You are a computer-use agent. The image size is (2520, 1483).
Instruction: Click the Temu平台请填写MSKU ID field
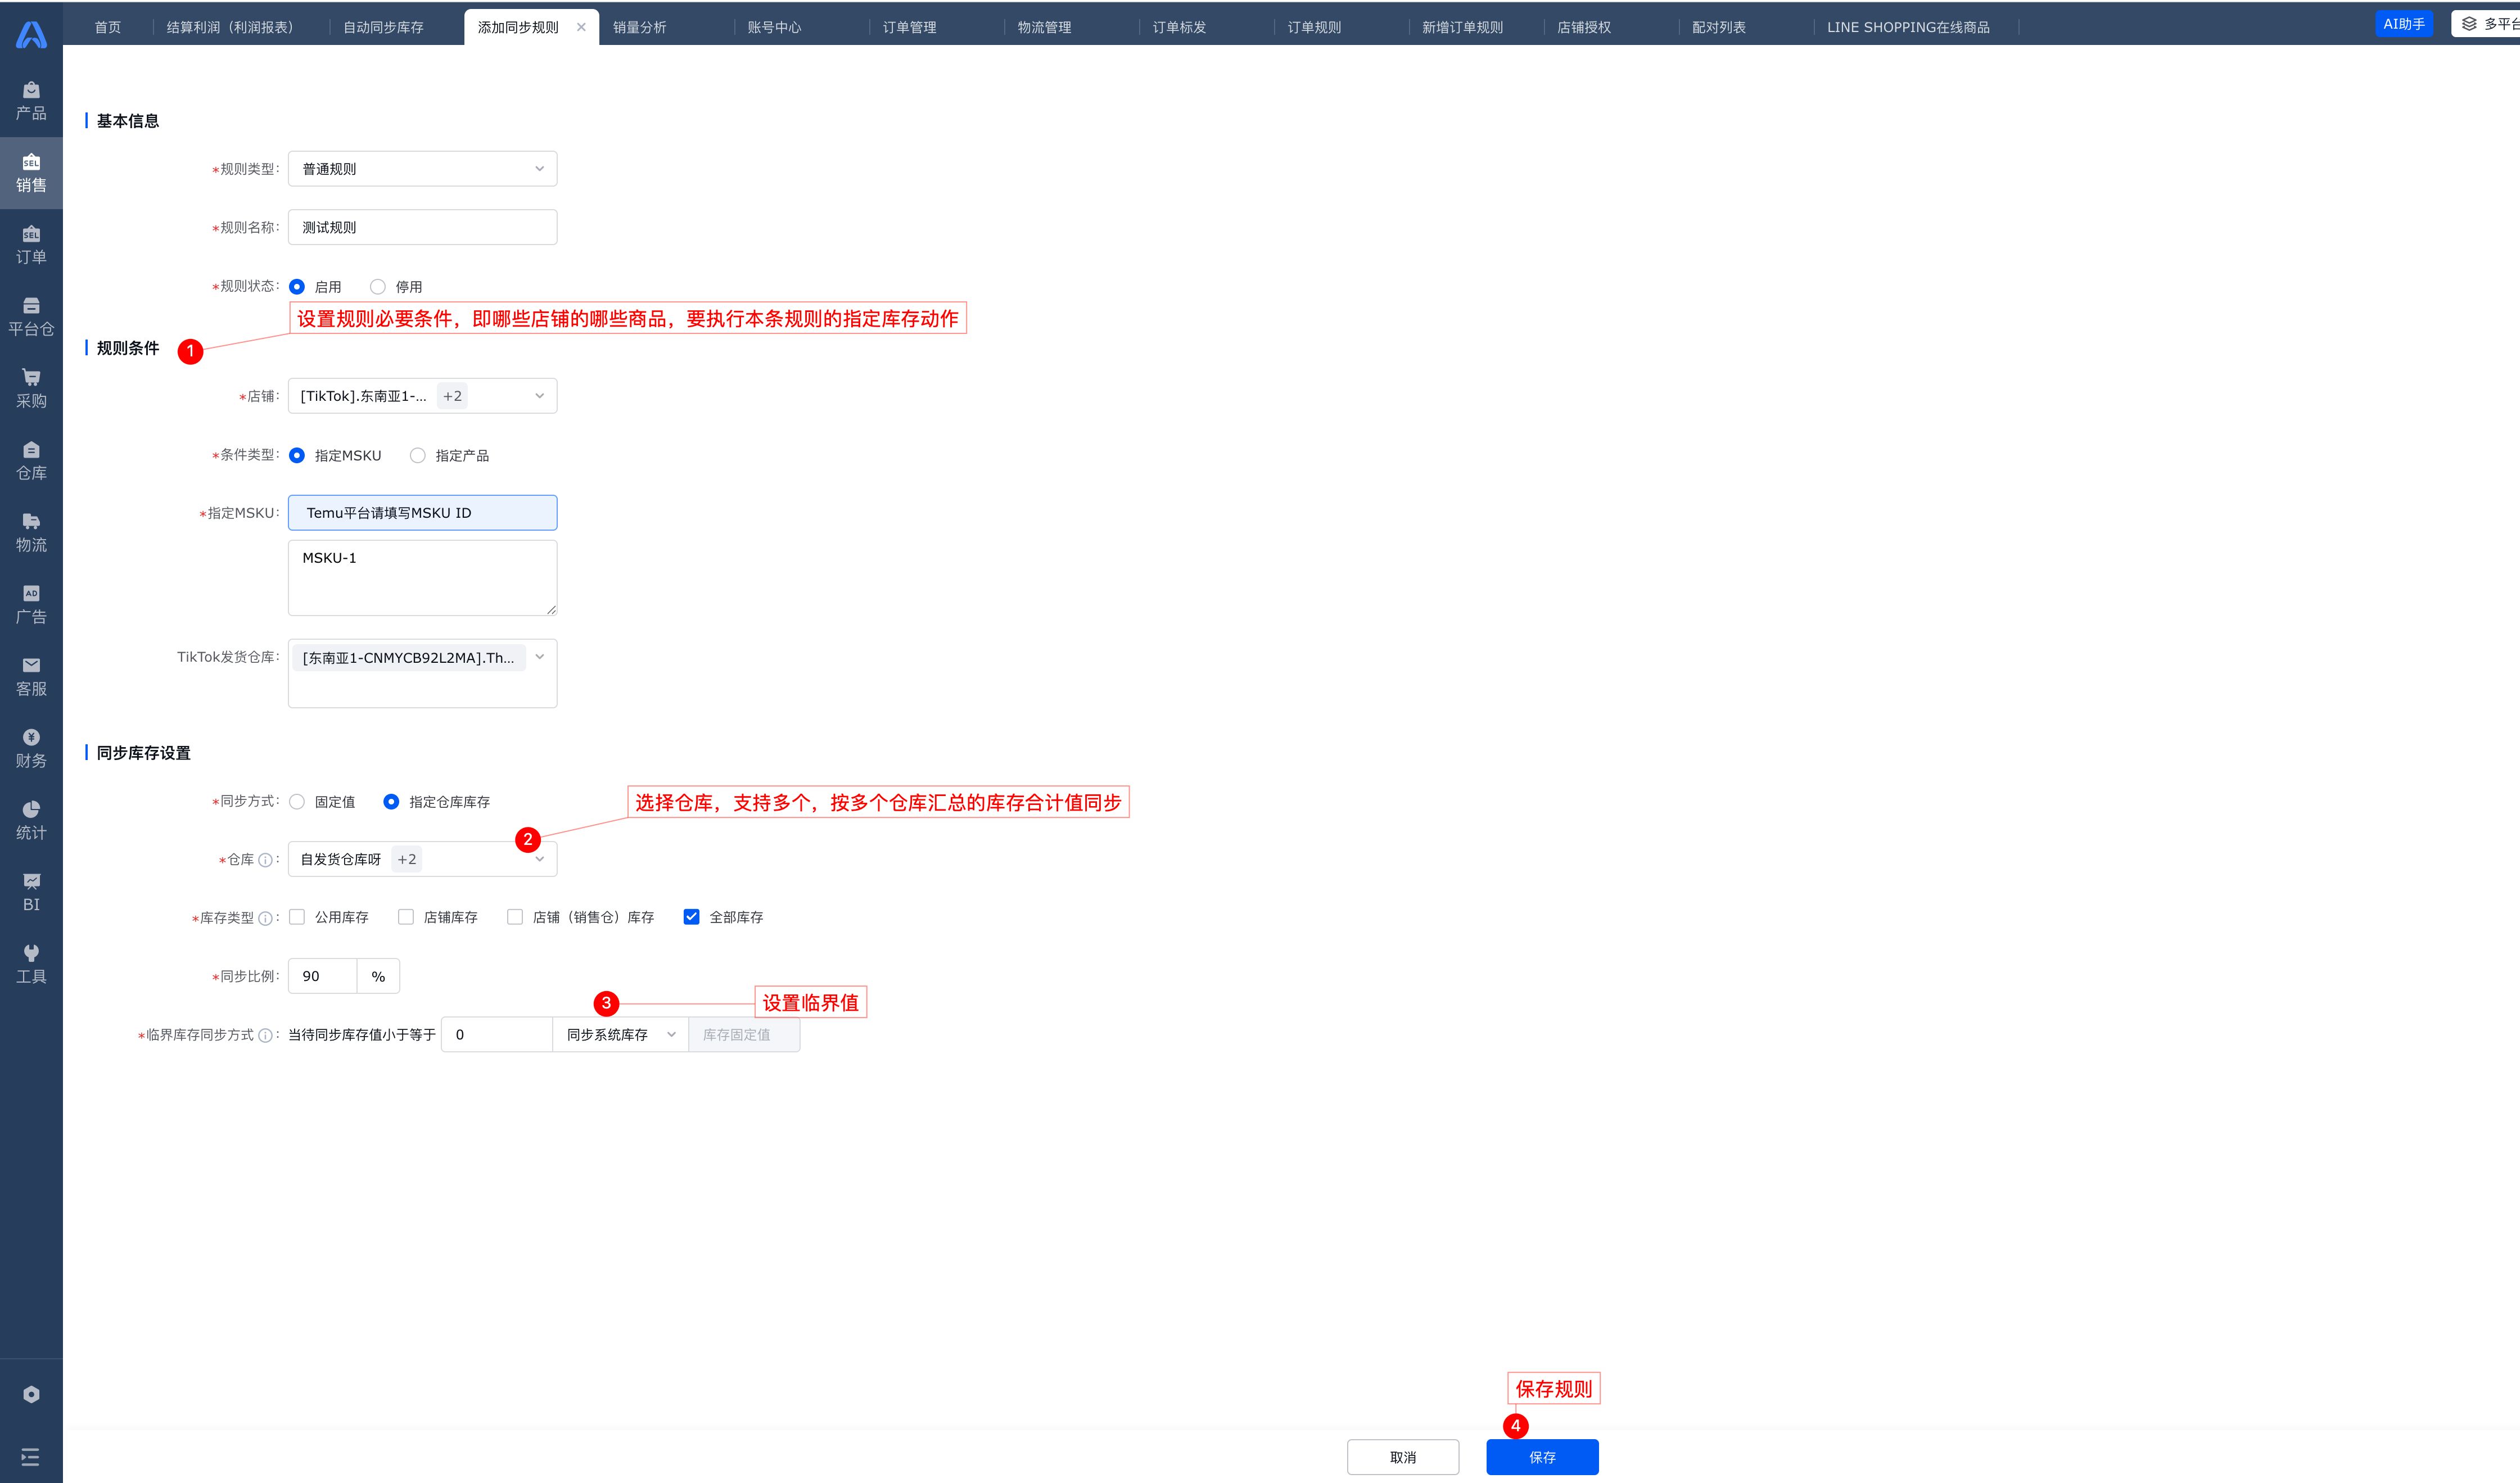point(422,513)
